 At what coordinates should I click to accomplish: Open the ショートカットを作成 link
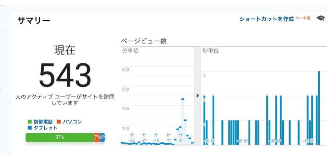266,19
